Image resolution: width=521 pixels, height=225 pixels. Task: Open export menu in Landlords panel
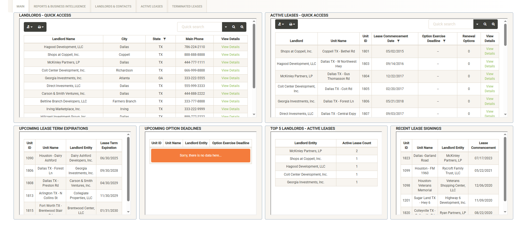click(30, 27)
